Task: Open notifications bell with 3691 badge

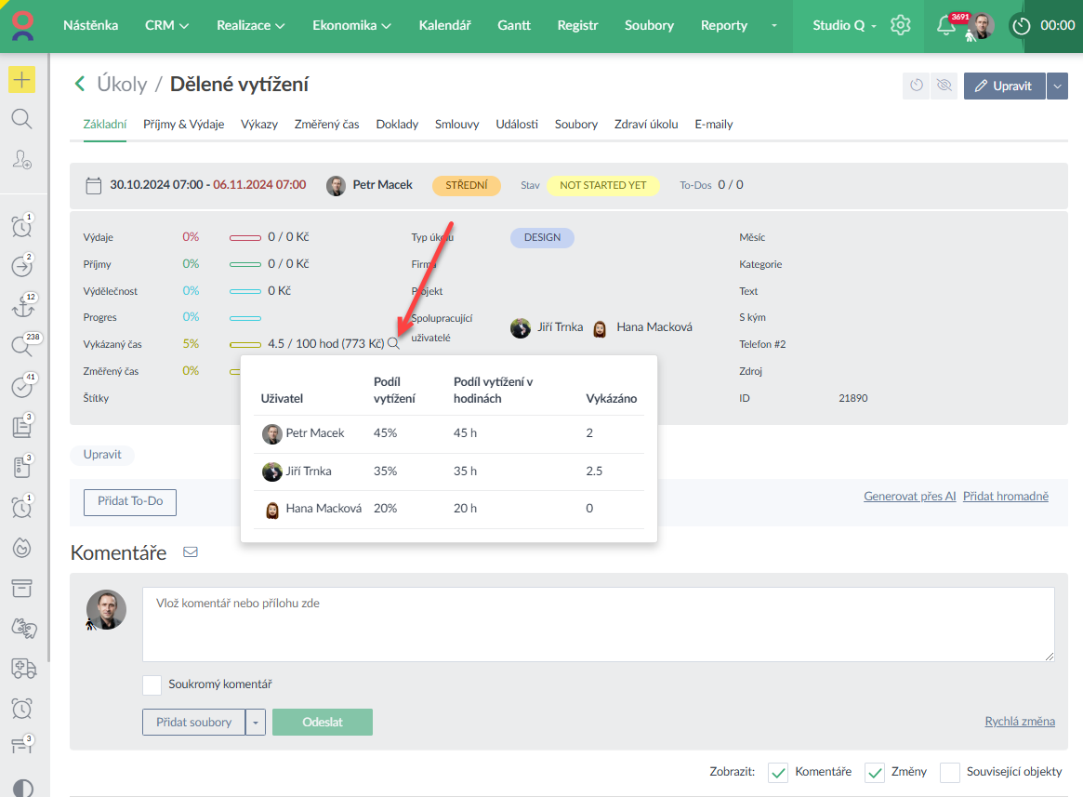Action: (x=946, y=25)
